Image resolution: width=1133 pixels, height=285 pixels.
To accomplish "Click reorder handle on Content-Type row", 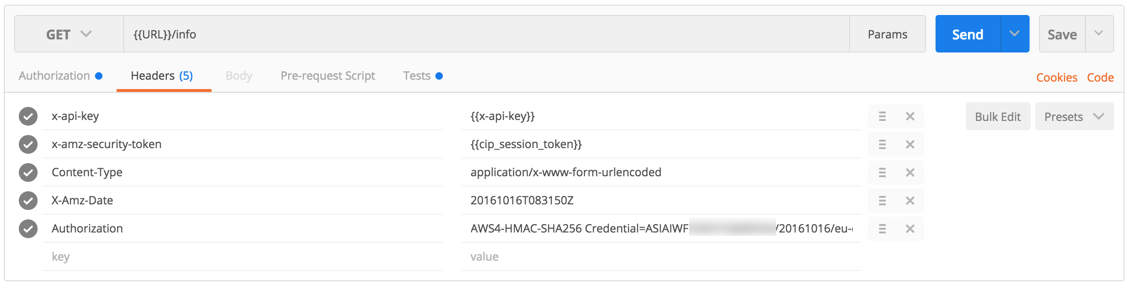I will click(x=882, y=172).
